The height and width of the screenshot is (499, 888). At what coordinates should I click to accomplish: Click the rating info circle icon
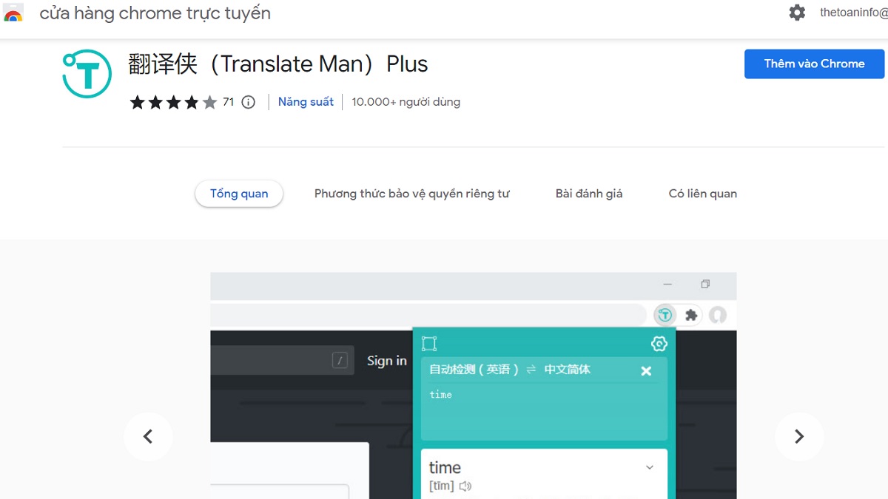pyautogui.click(x=249, y=102)
